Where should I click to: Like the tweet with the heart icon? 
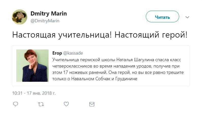pyautogui.click(x=66, y=104)
